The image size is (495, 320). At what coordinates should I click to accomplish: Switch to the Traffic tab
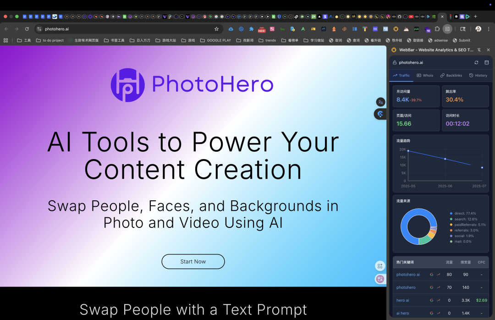[401, 76]
